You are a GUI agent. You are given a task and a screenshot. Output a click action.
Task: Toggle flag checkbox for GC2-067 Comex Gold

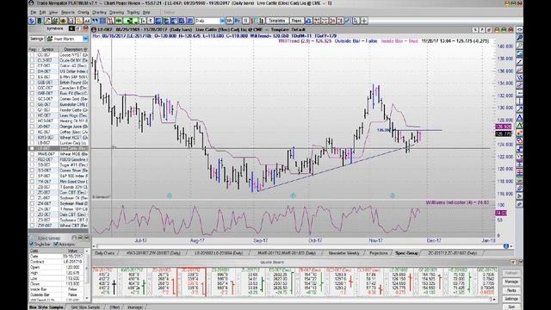pyautogui.click(x=33, y=99)
